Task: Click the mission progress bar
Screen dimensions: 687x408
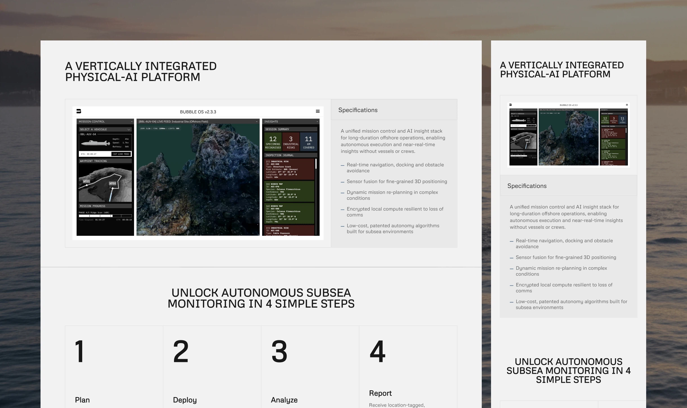Action: click(x=105, y=216)
